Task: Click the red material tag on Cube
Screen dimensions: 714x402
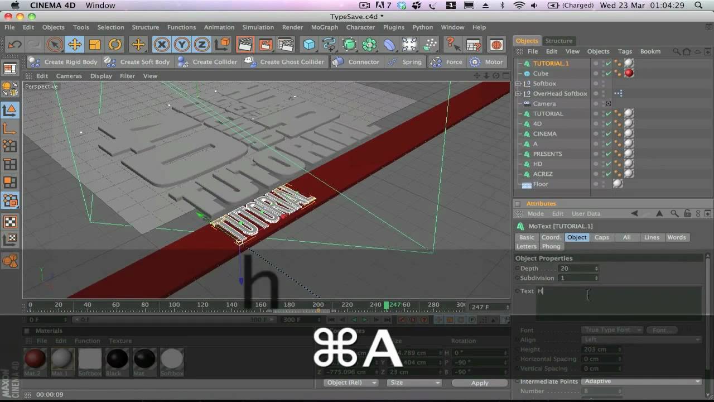Action: coord(629,73)
